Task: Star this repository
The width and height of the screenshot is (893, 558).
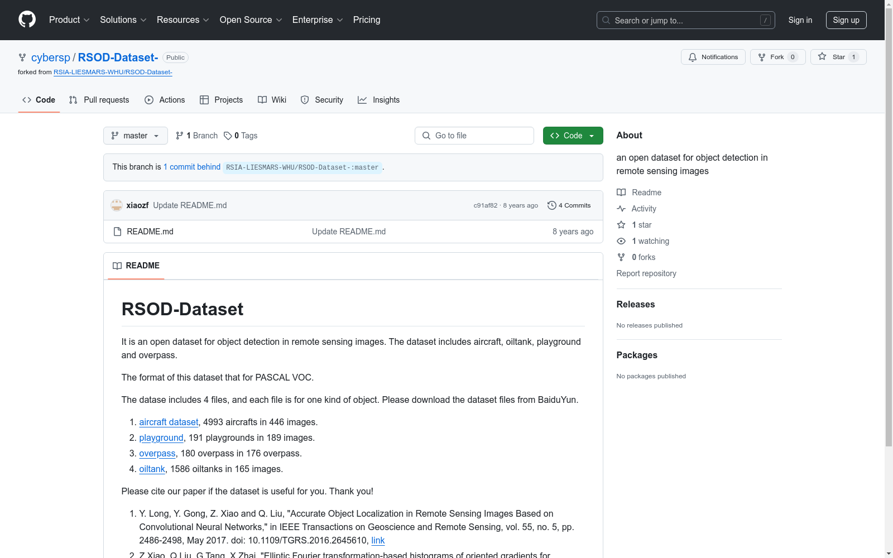Action: [838, 57]
